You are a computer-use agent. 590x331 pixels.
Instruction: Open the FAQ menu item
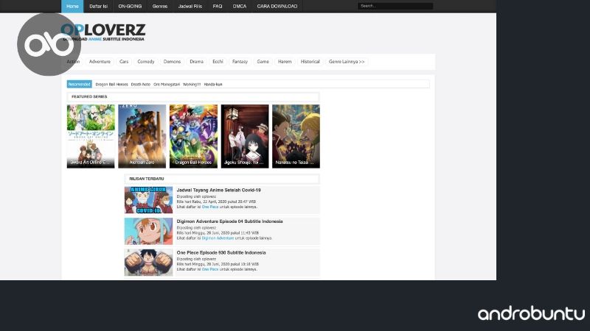(218, 6)
